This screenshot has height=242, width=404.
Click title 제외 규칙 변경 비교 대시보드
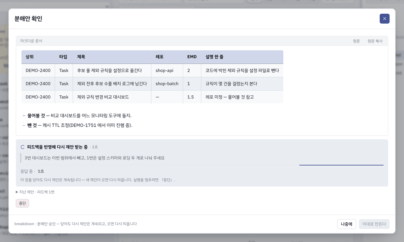(x=103, y=97)
